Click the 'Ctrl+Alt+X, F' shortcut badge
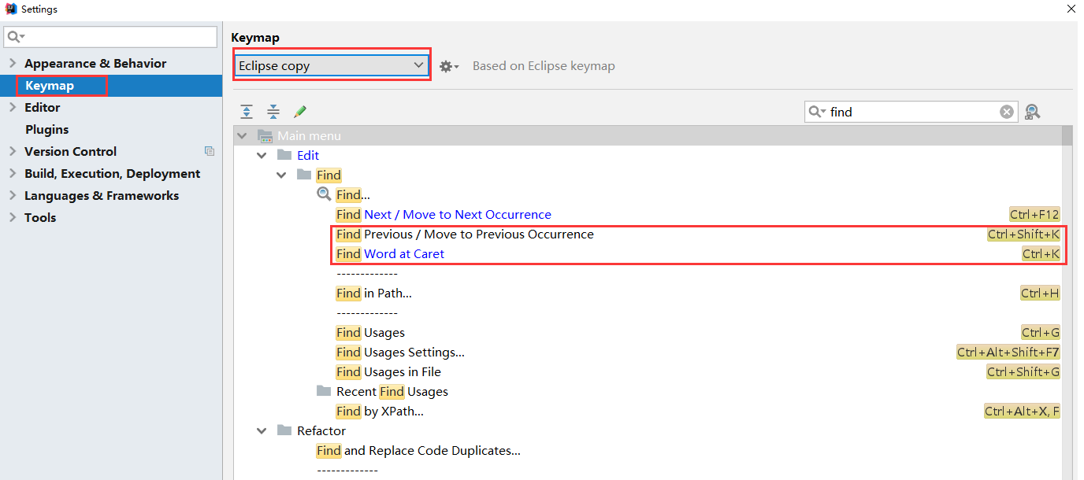1084x480 pixels. 1023,411
